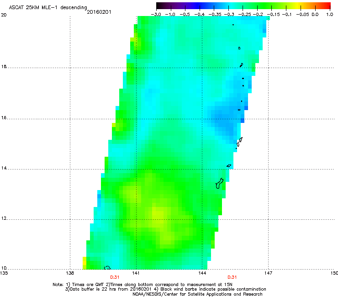Click the "NOAA/NESDIS/Center for Satellite Applications and Research" credit

tap(197, 294)
